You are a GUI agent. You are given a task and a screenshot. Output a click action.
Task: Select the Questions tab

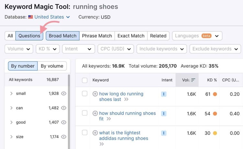tap(29, 36)
